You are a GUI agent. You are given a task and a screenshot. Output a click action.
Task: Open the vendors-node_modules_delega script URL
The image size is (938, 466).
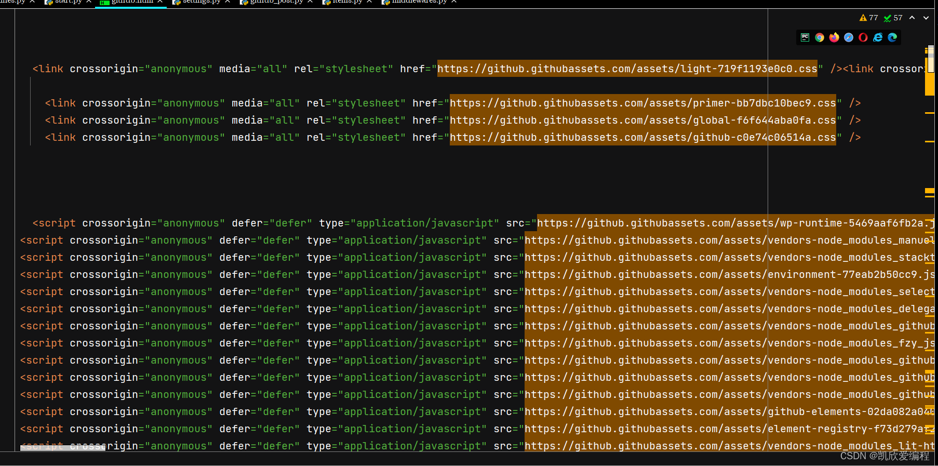tap(729, 309)
